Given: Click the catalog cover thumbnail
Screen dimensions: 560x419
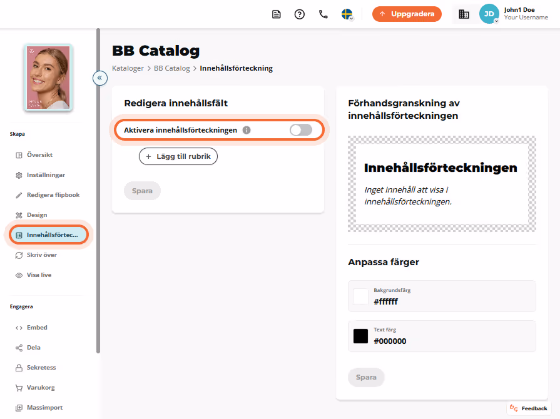Looking at the screenshot, I should (x=49, y=78).
